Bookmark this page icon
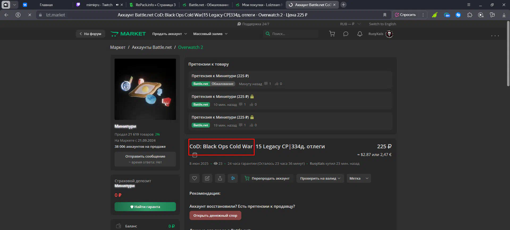The height and width of the screenshot is (230, 510). click(385, 15)
